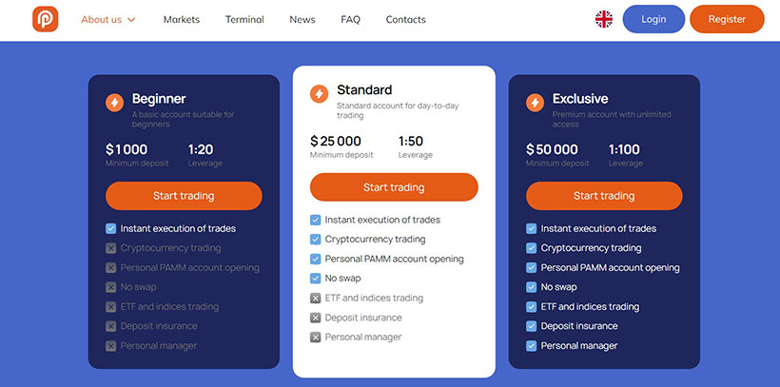This screenshot has height=387, width=780.
Task: Toggle Standard No swap checkbox
Action: 315,279
